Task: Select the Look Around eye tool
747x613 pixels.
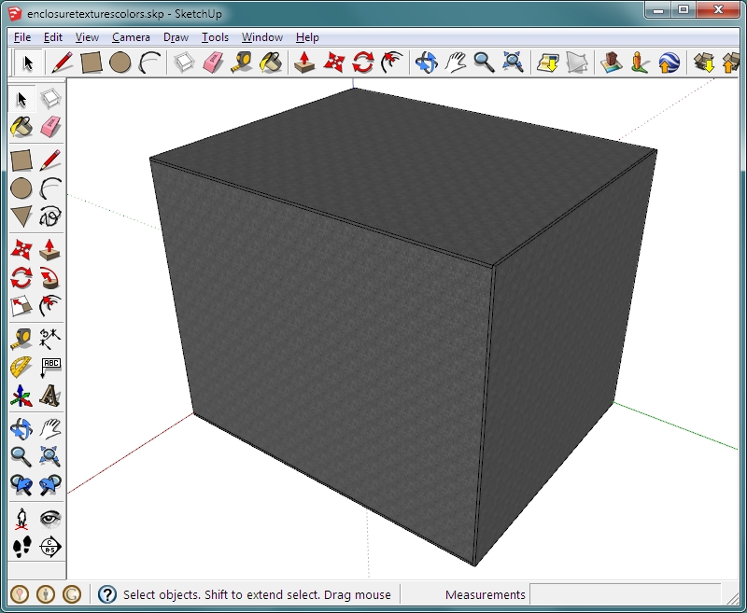Action: pyautogui.click(x=50, y=519)
